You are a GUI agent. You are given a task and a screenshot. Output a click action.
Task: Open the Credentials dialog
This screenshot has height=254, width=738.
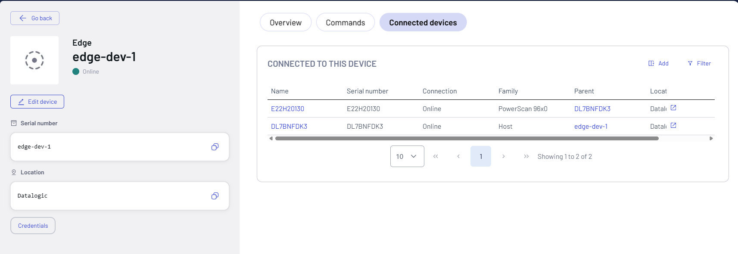[33, 225]
